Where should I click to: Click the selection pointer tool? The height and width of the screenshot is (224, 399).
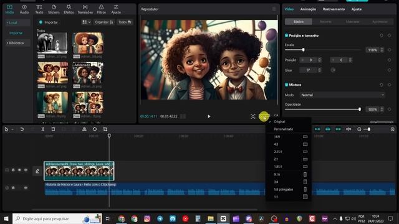tap(6, 129)
